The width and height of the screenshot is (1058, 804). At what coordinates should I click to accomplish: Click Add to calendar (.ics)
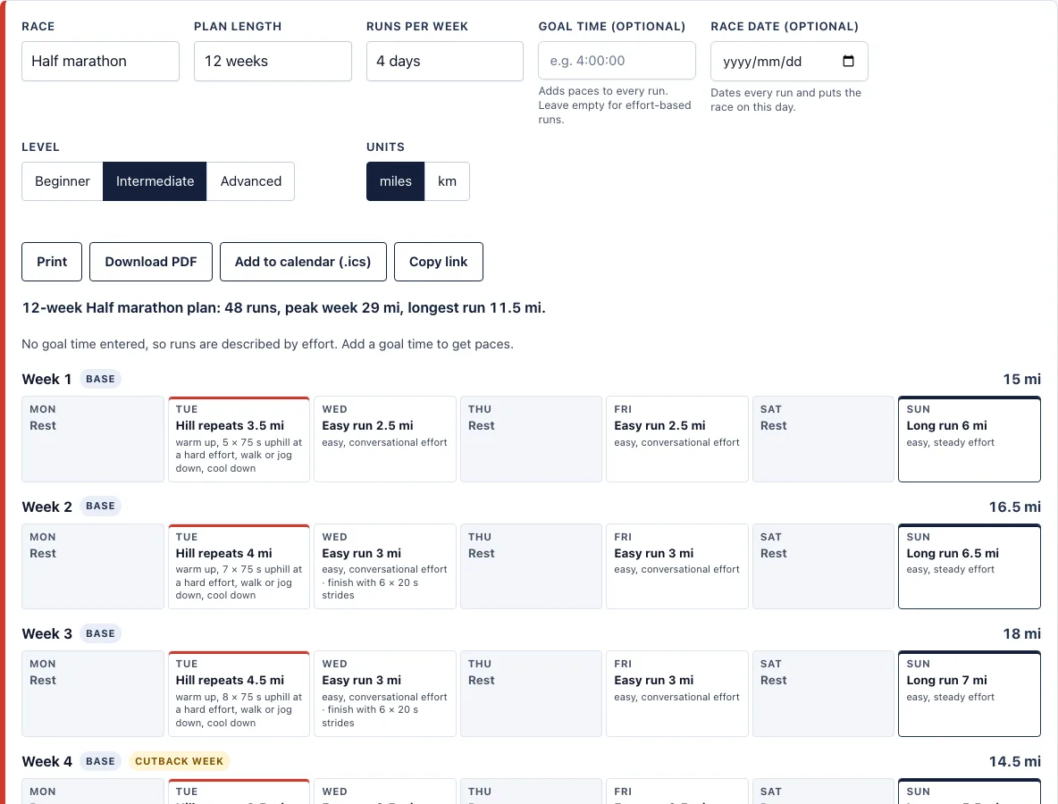(x=303, y=262)
